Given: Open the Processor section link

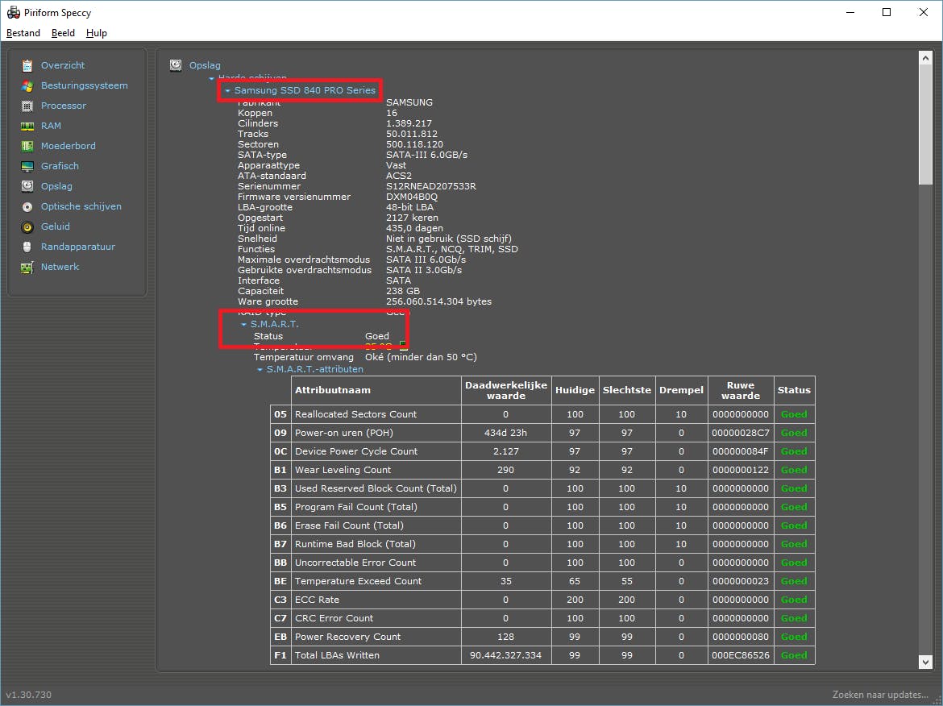Looking at the screenshot, I should click(x=63, y=106).
